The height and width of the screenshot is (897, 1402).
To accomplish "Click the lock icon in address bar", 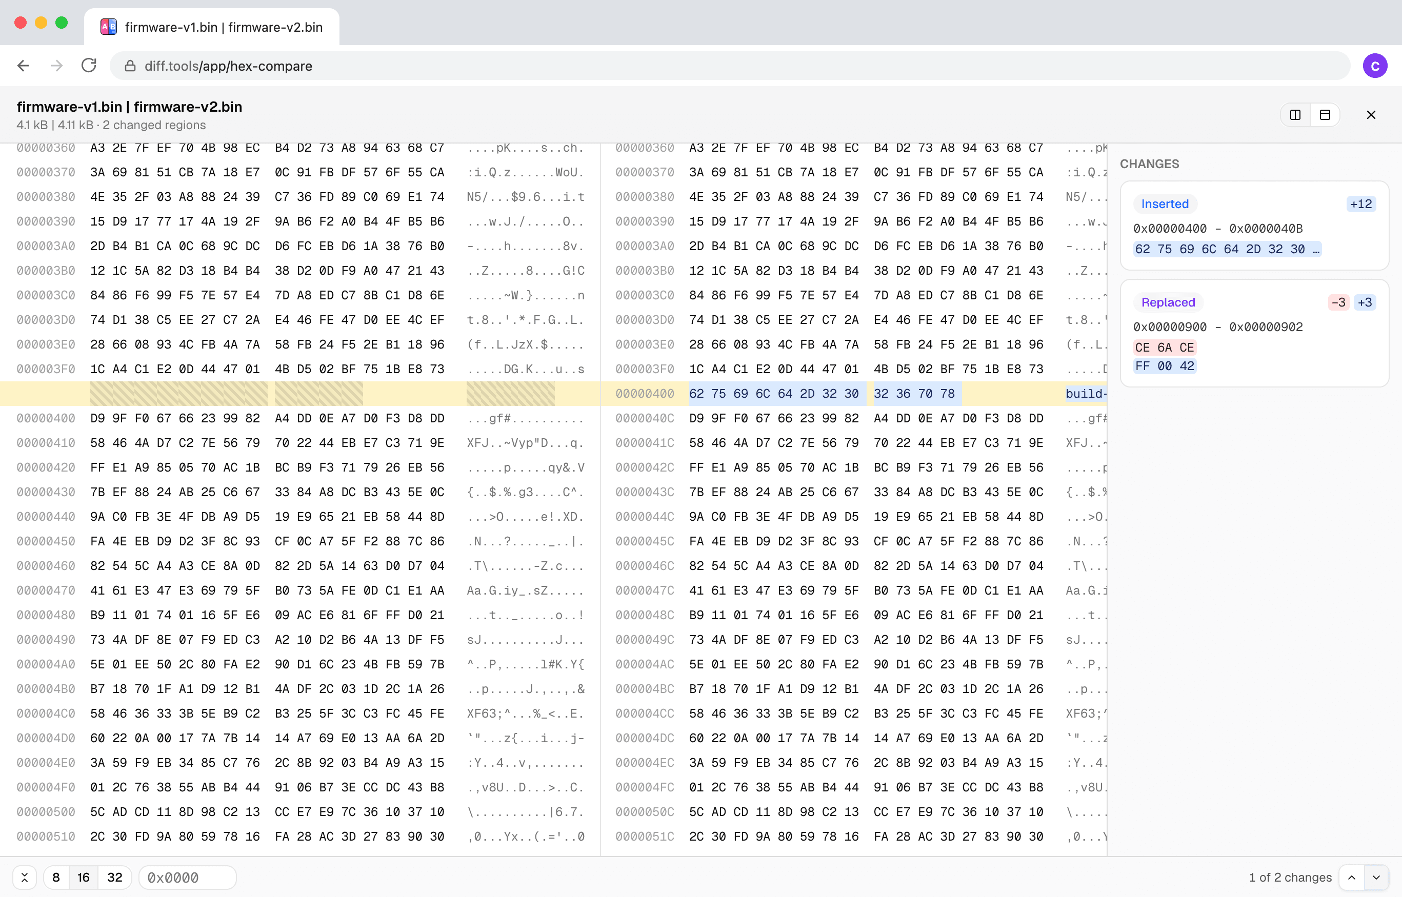I will pos(130,66).
